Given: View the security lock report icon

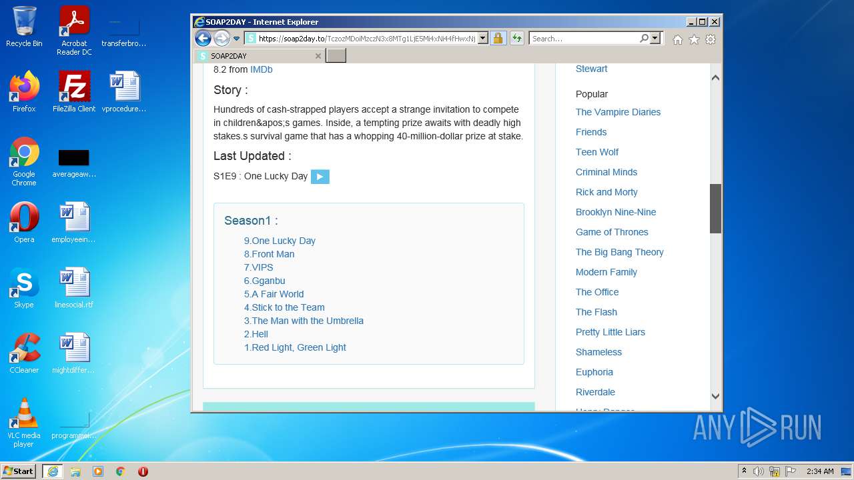Looking at the screenshot, I should 498,39.
